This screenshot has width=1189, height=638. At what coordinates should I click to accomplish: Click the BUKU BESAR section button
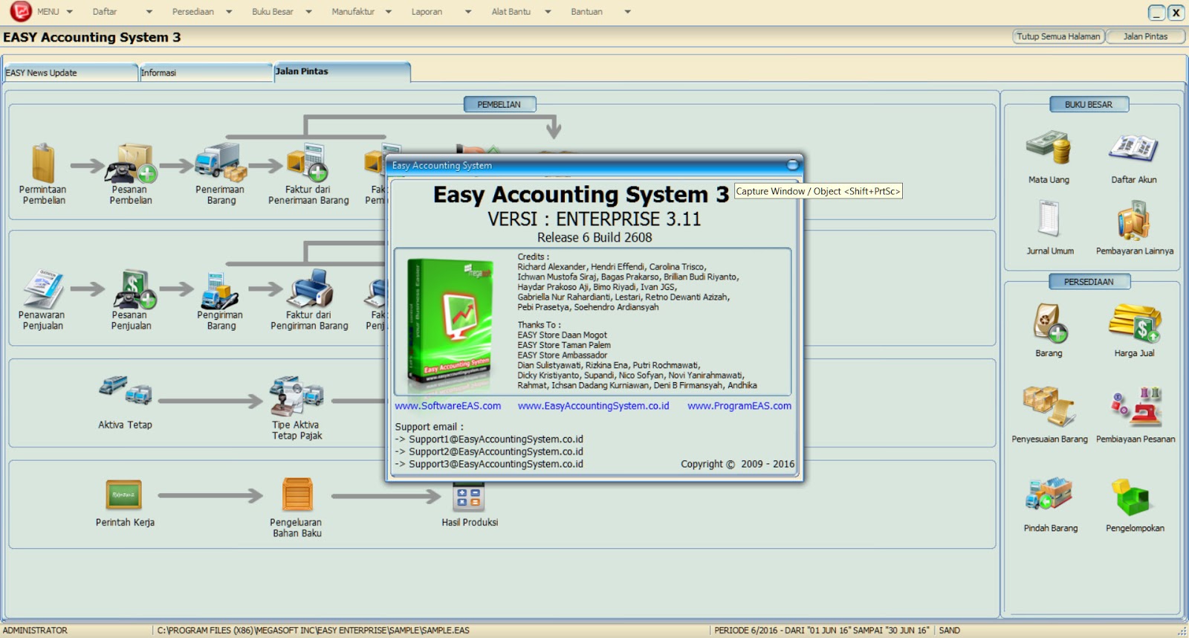pyautogui.click(x=1089, y=105)
